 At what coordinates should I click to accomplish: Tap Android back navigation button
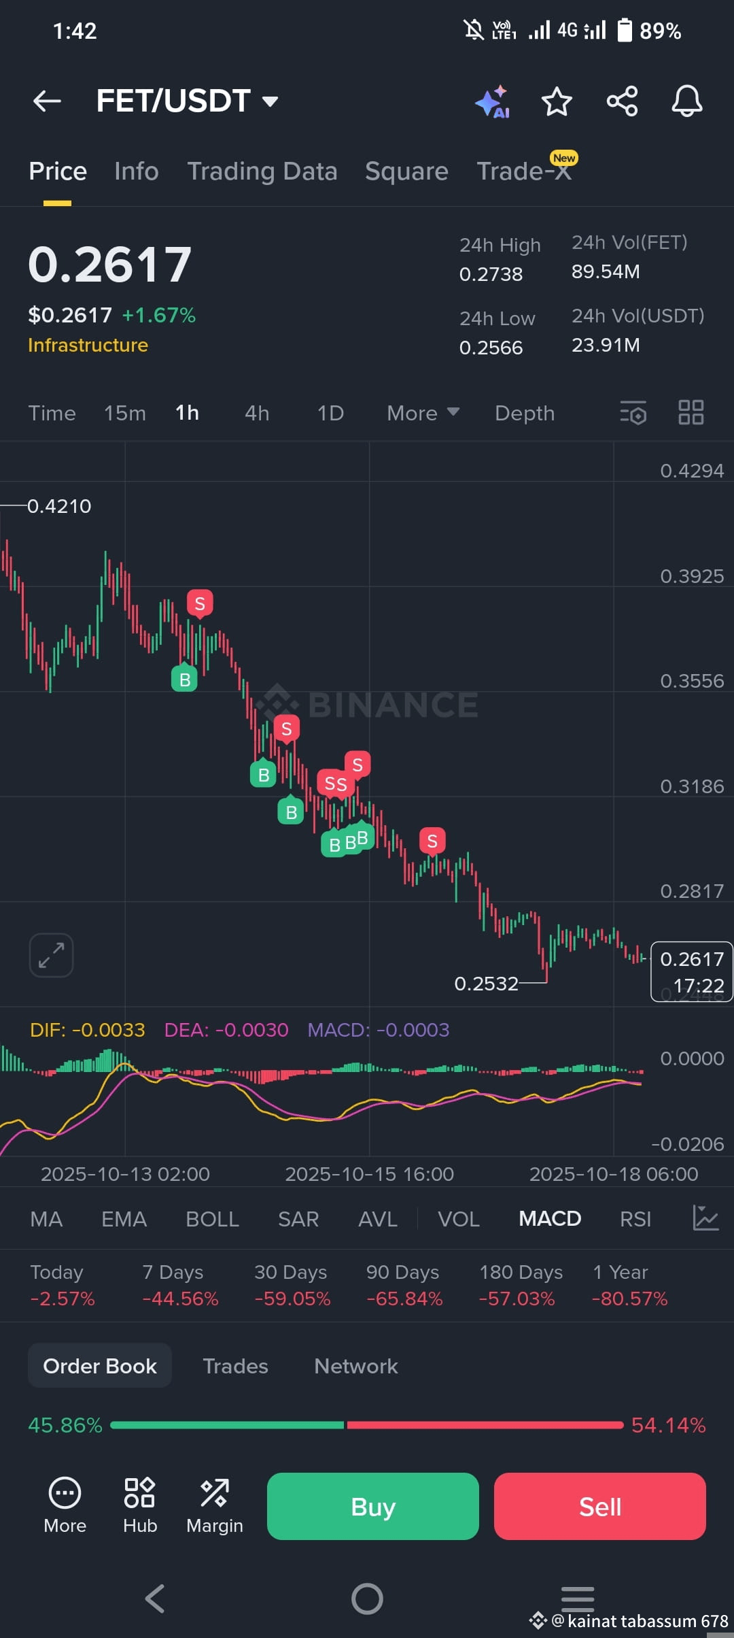pos(155,1599)
